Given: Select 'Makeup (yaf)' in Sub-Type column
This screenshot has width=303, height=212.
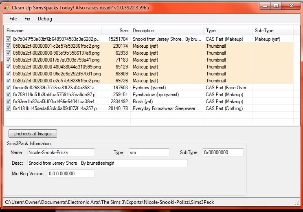Looking at the screenshot, I should [x=268, y=39].
